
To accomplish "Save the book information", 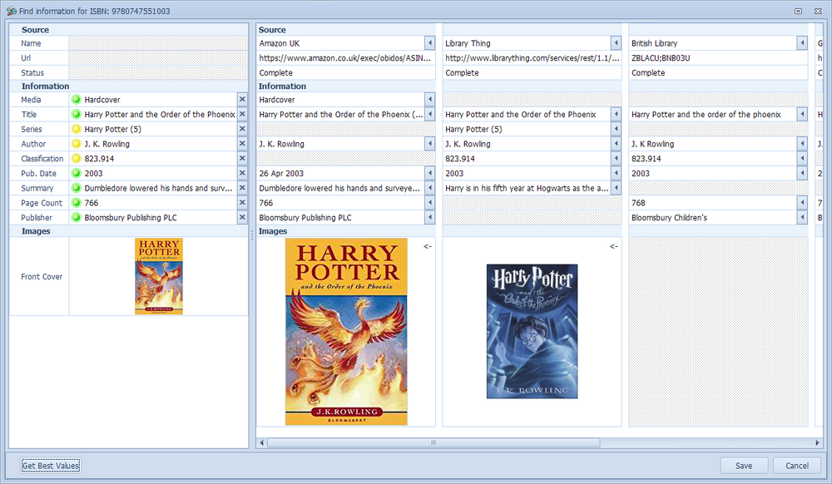I will point(744,466).
